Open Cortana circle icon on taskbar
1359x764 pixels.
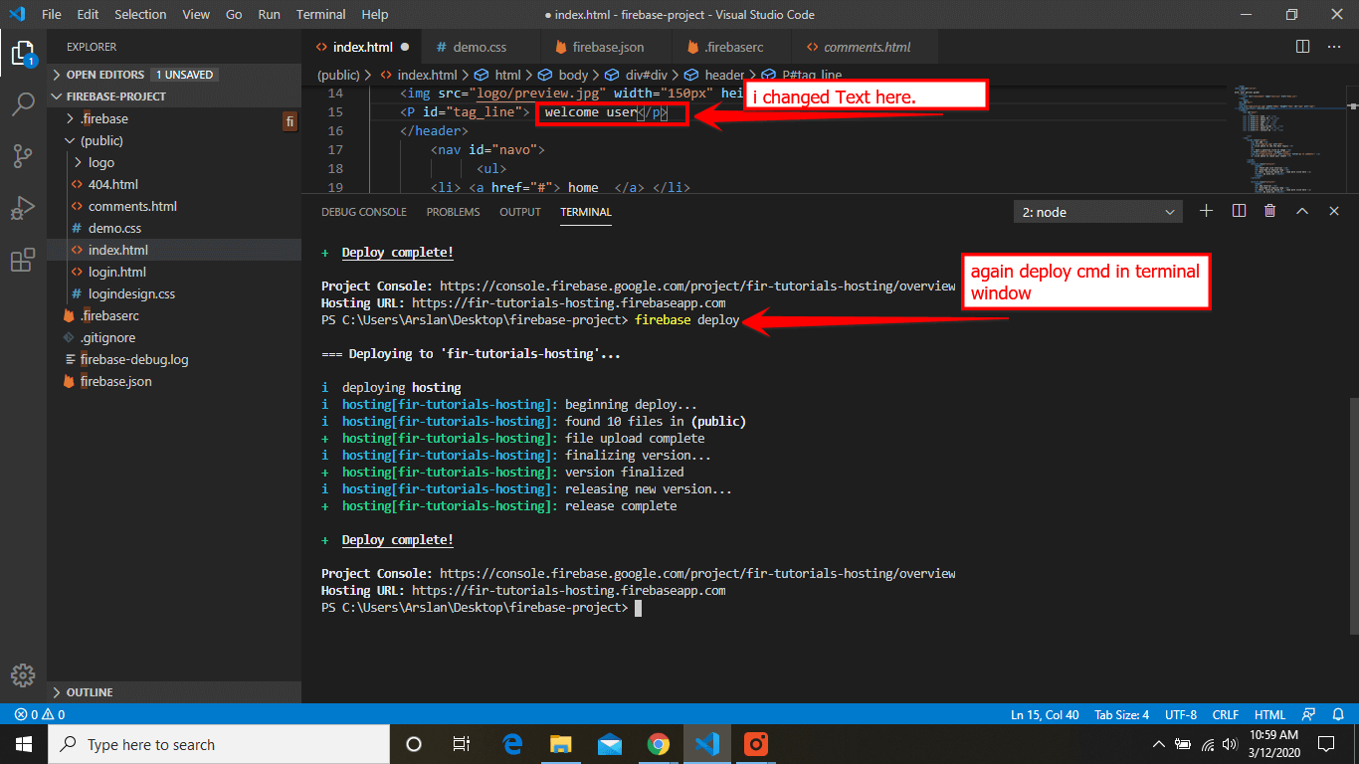[x=414, y=744]
